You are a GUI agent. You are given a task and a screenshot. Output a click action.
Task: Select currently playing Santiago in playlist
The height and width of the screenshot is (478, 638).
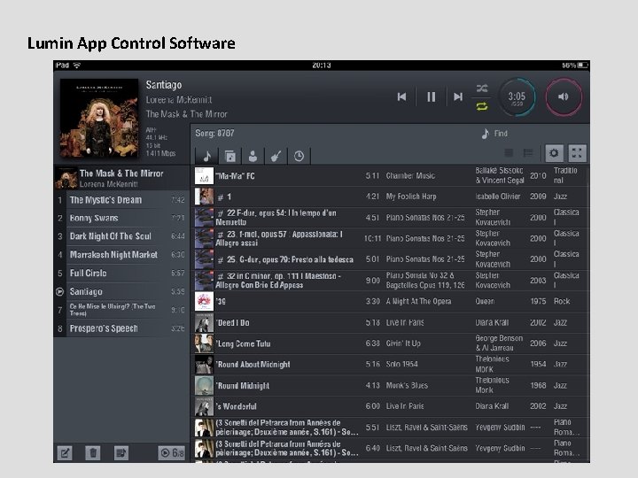coord(121,292)
